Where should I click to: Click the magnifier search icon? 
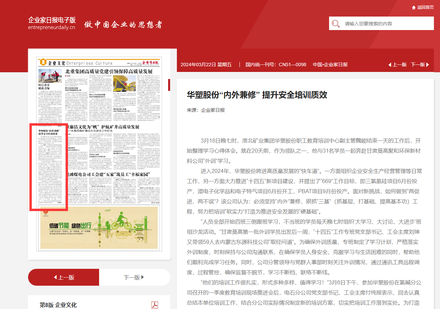335,24
